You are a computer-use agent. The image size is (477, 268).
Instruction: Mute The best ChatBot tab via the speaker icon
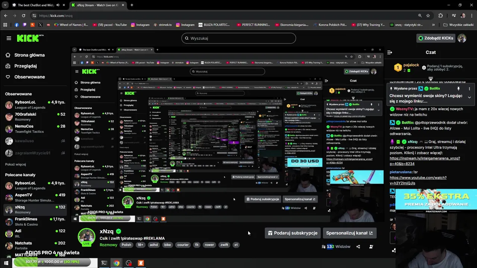pyautogui.click(x=57, y=5)
